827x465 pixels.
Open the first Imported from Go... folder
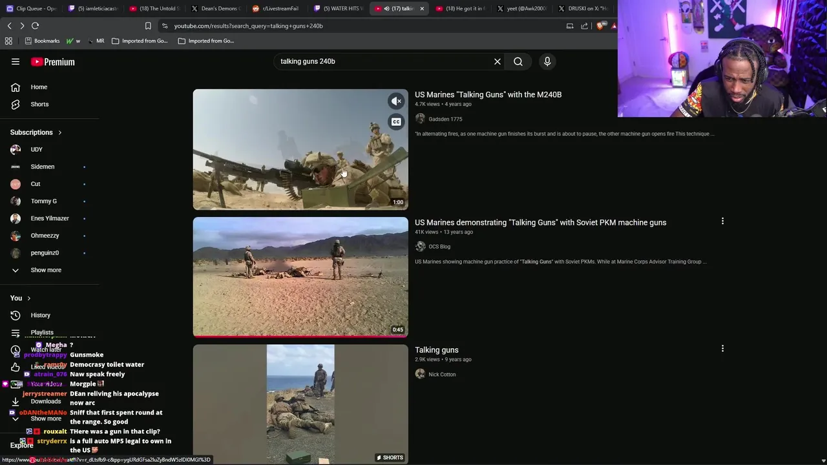(140, 41)
